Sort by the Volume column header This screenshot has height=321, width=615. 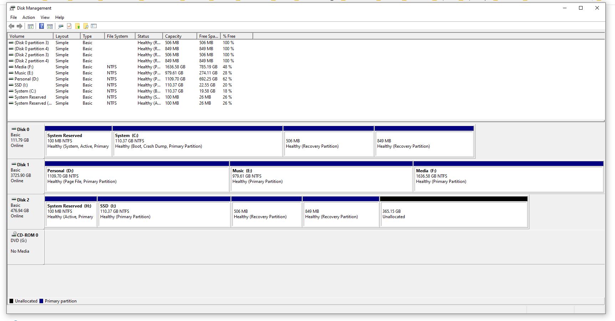tap(30, 36)
